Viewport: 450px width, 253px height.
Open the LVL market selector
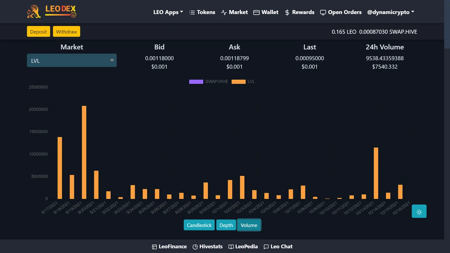[72, 60]
